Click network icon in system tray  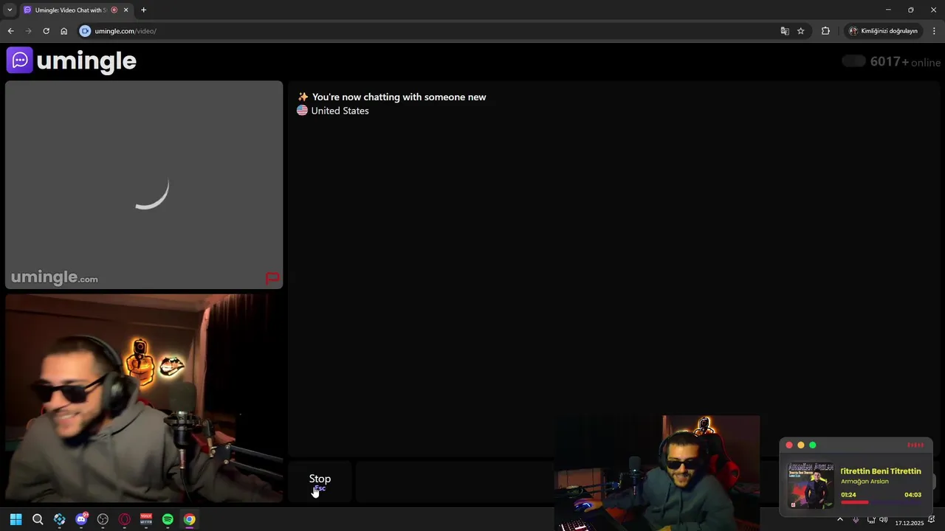click(871, 519)
